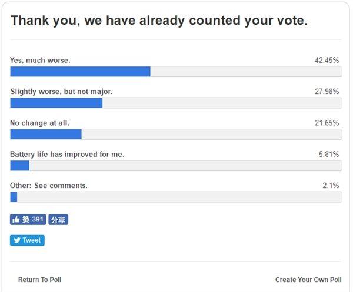Image resolution: width=353 pixels, height=292 pixels.
Task: Click the "Yes, much worse." result bar
Action: point(175,72)
